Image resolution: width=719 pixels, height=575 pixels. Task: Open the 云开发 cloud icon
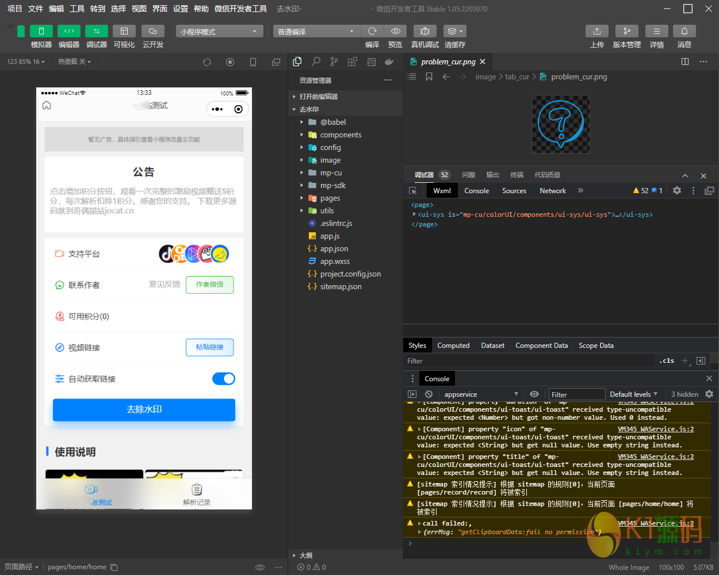click(x=152, y=31)
